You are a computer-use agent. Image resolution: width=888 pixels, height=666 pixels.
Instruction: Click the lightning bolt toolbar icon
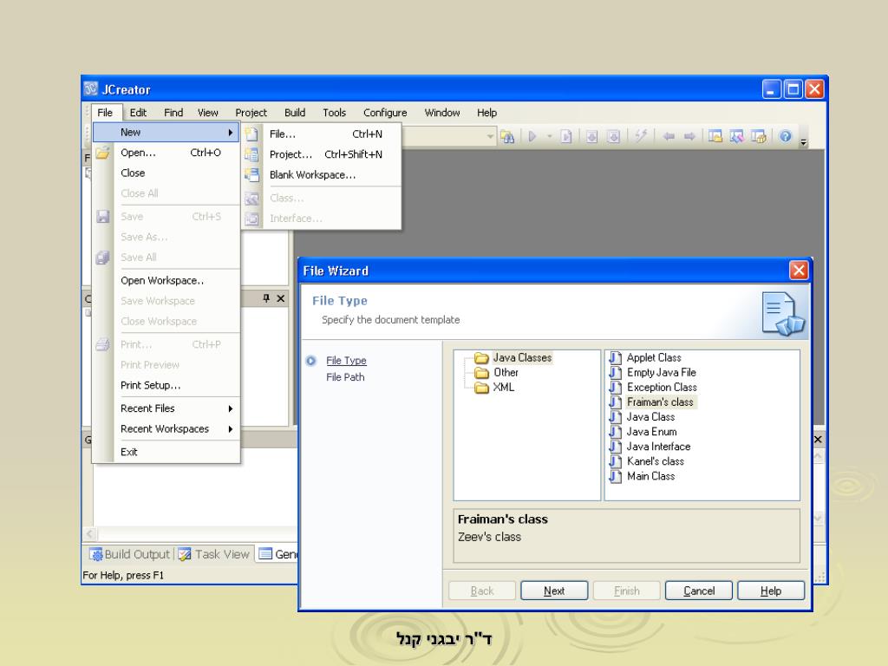coord(641,136)
